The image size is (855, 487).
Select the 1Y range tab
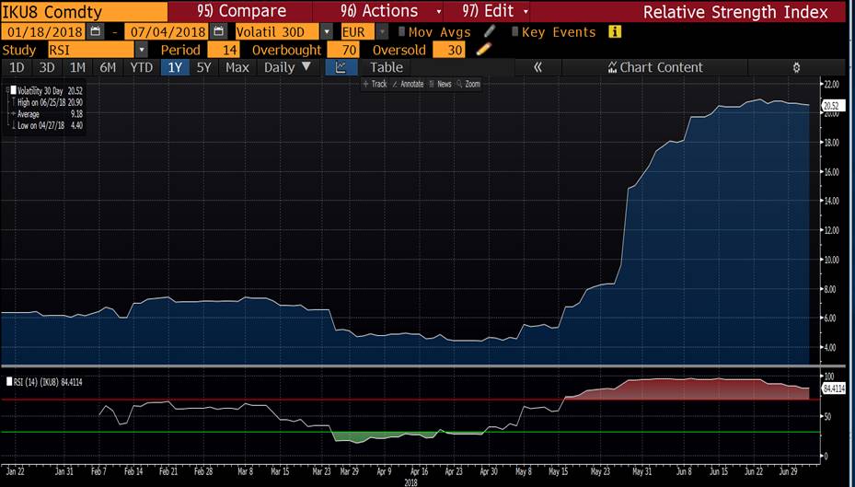click(x=175, y=67)
